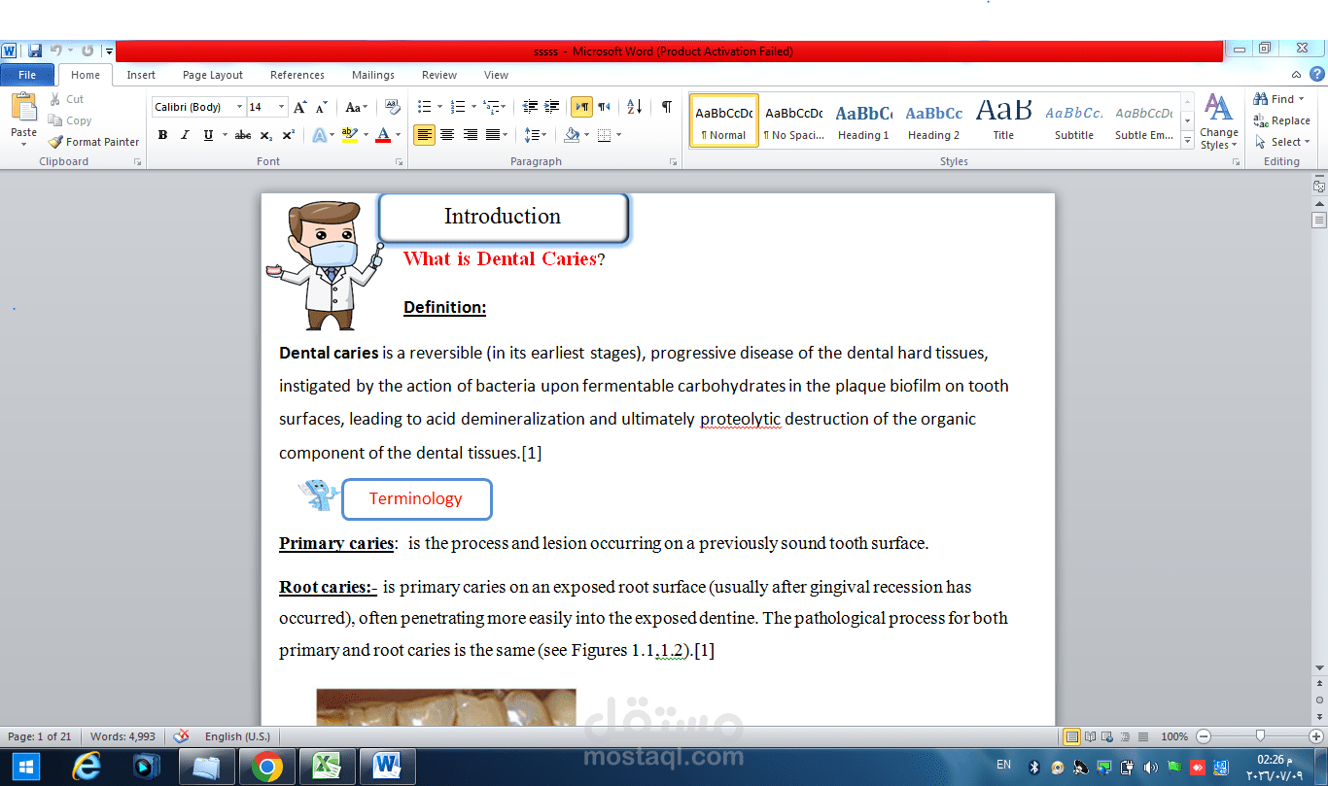Apply the Heading 1 style
Image resolution: width=1328 pixels, height=786 pixels.
pyautogui.click(x=863, y=120)
